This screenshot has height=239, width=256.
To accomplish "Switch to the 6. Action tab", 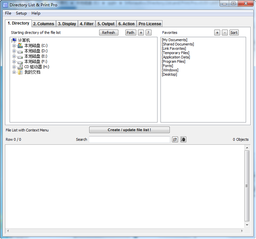I will (x=126, y=24).
